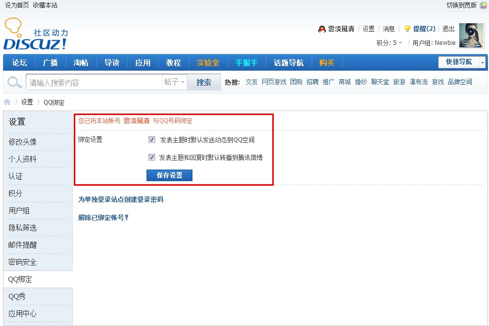Click 解除已绑定帐号? link
Screen dimensions: 489x326
click(103, 218)
